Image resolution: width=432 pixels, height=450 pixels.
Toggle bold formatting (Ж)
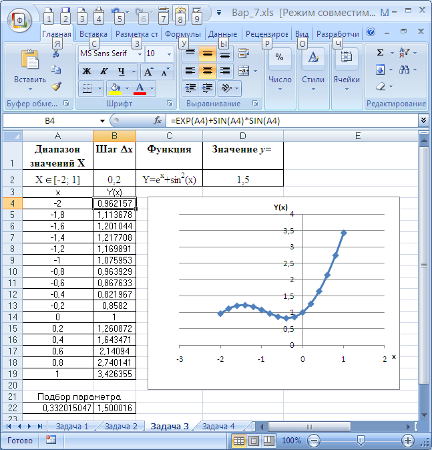[x=87, y=72]
